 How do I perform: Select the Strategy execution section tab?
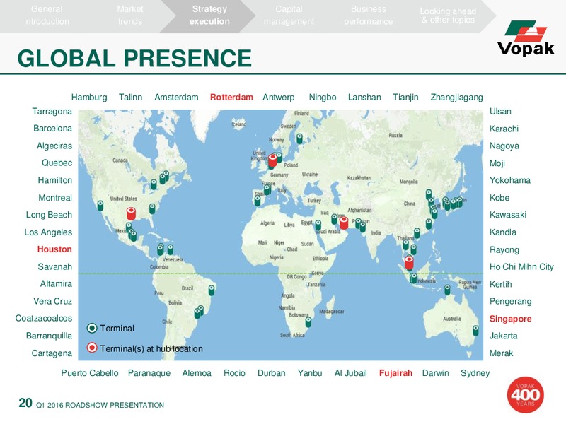(x=209, y=15)
